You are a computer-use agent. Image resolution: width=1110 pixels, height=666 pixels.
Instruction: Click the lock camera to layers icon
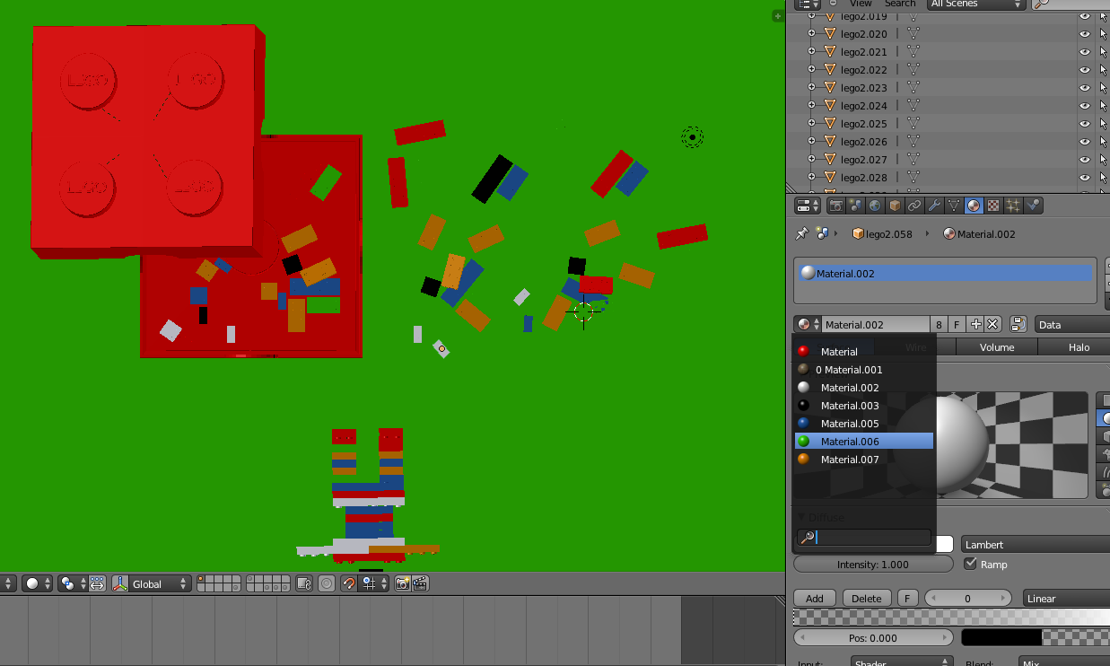(304, 583)
